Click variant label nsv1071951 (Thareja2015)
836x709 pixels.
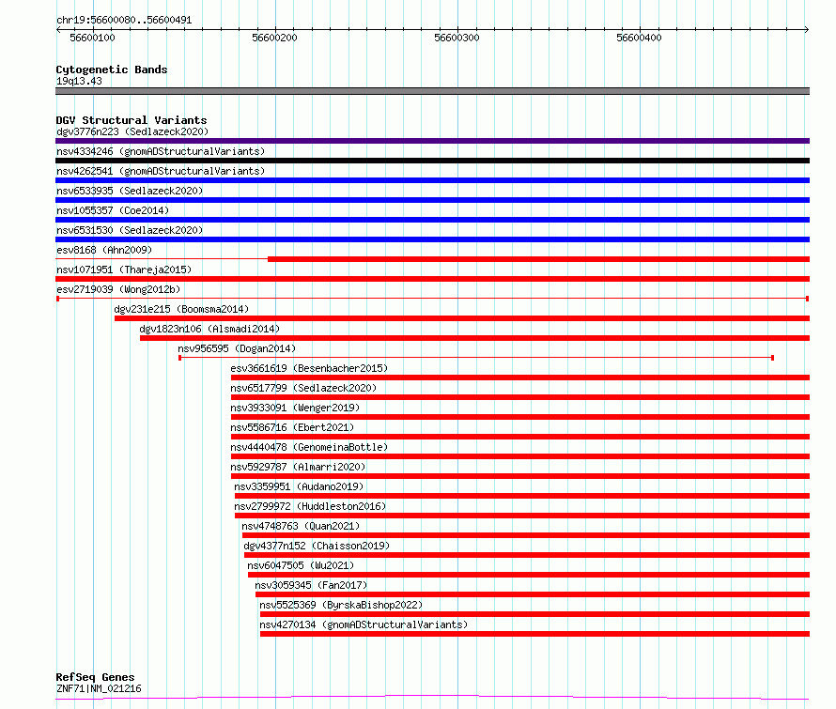click(x=124, y=270)
